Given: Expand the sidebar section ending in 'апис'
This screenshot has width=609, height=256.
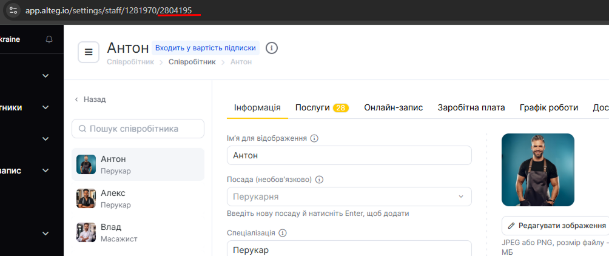Looking at the screenshot, I should [x=45, y=170].
